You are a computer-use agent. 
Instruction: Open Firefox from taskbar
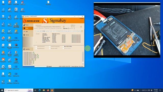pyautogui.click(x=48, y=90)
